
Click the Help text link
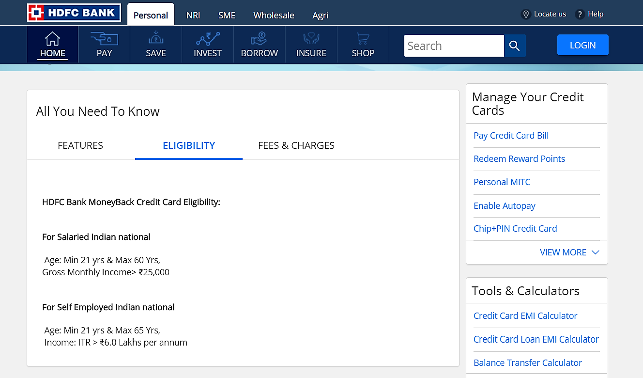pos(596,14)
